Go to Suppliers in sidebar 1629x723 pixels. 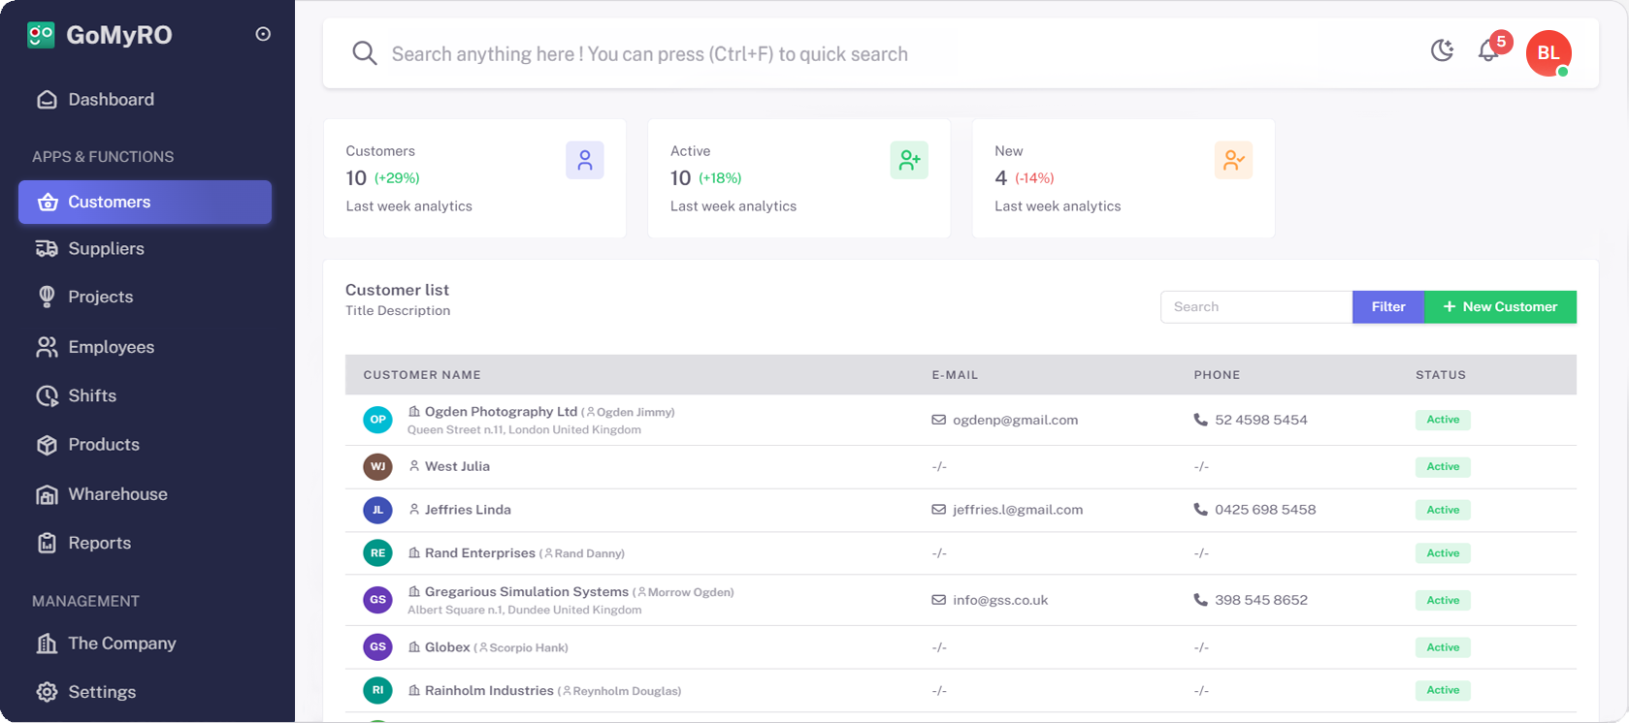[x=106, y=249]
